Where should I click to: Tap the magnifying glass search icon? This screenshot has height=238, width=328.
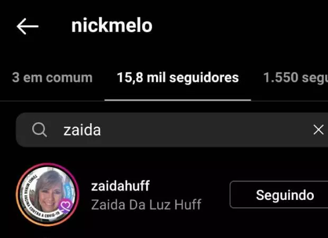point(39,130)
